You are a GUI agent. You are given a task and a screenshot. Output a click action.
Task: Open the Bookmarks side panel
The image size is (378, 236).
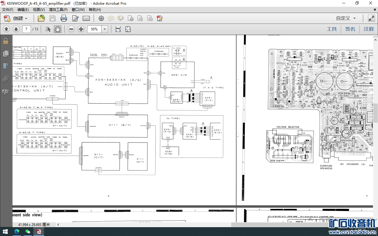click(5, 66)
